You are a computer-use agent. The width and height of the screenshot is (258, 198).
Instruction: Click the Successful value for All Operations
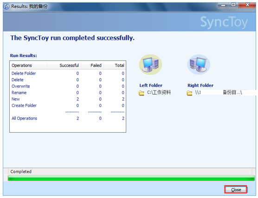pos(77,118)
